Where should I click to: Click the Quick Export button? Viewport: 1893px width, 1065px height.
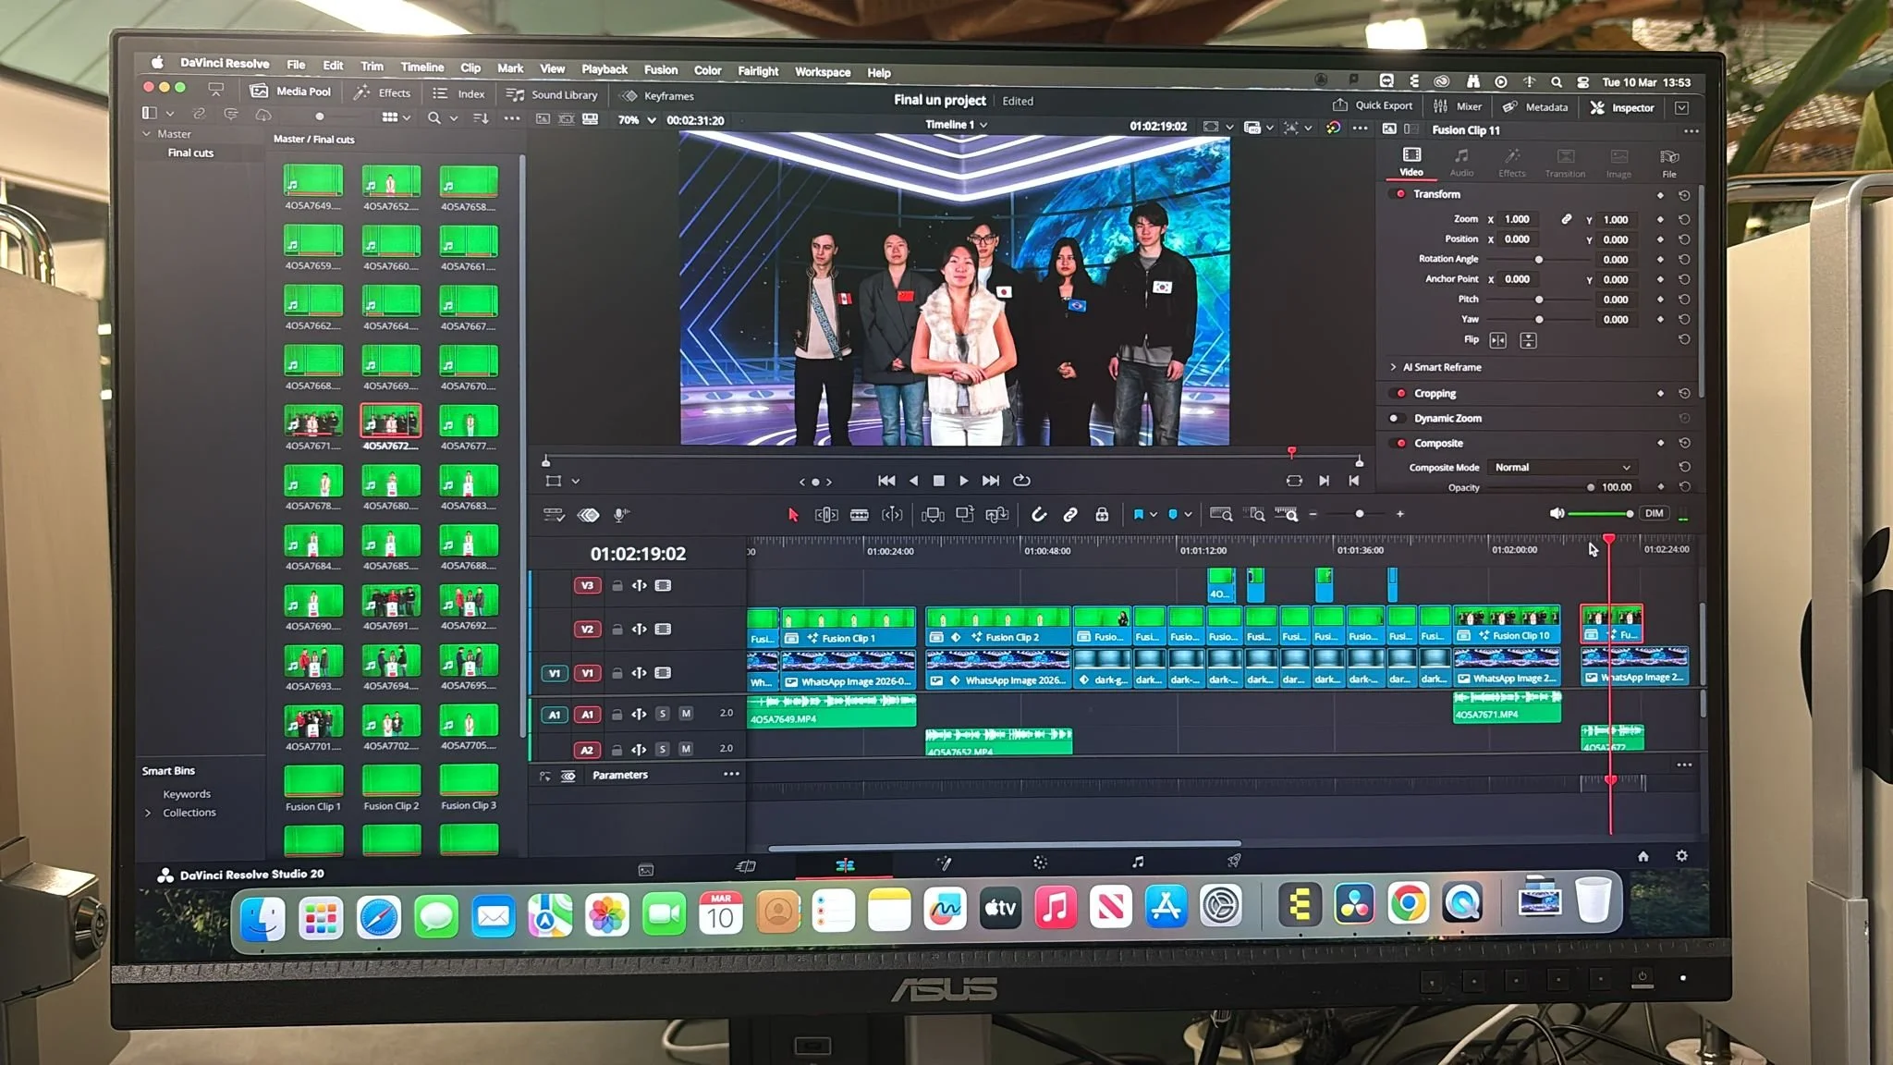coord(1373,105)
